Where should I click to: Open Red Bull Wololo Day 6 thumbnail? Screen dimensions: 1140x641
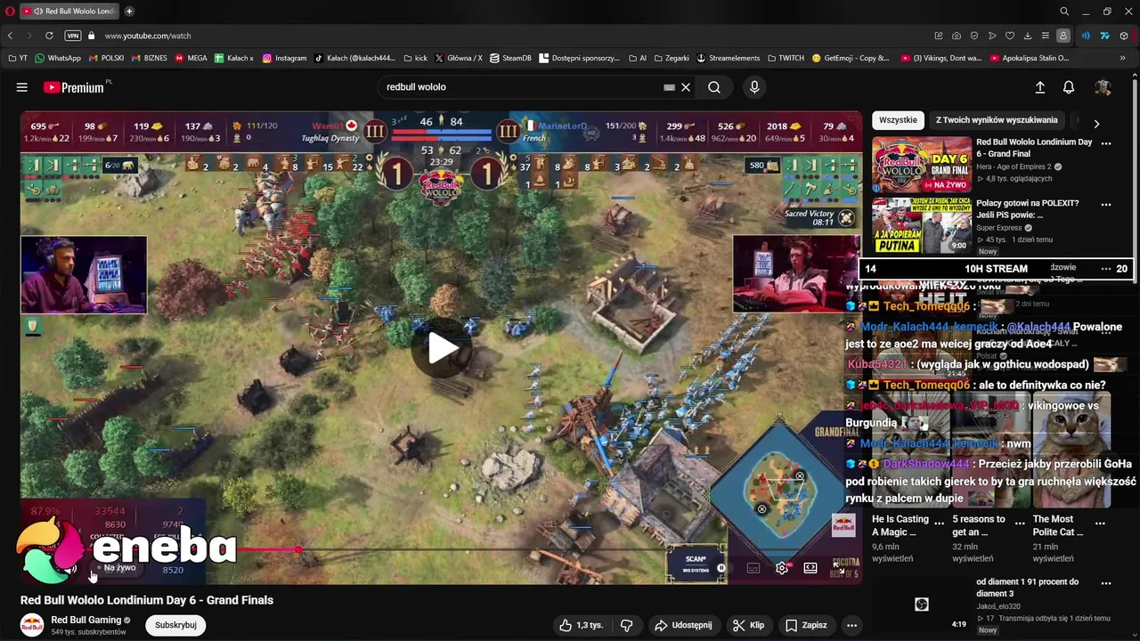point(922,164)
